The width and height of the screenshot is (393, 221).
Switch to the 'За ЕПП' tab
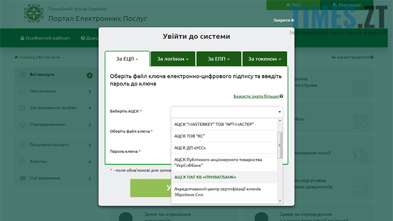pyautogui.click(x=219, y=59)
